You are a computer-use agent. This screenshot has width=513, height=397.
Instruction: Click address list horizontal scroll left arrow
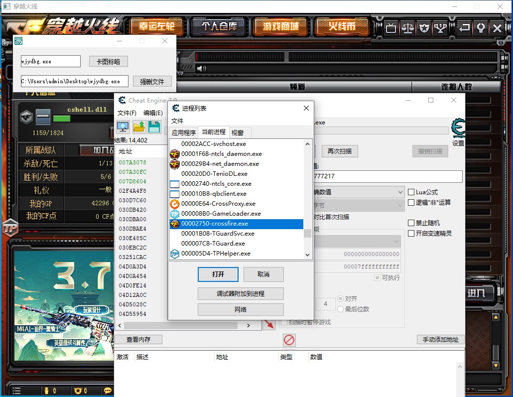click(x=120, y=325)
